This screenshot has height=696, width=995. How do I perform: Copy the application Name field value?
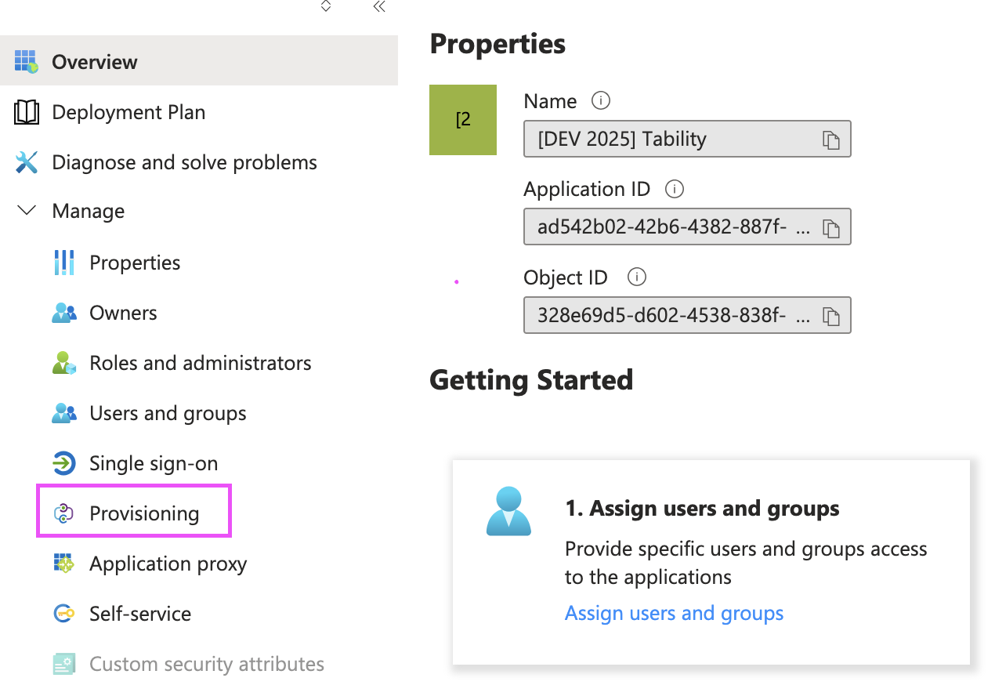pos(830,140)
